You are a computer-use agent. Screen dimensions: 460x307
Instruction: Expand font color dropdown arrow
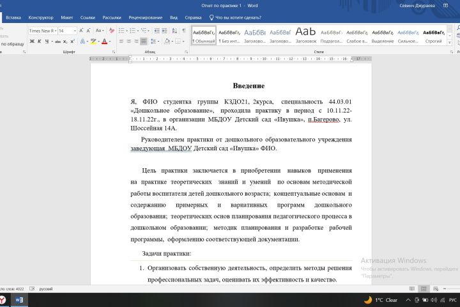[110, 42]
